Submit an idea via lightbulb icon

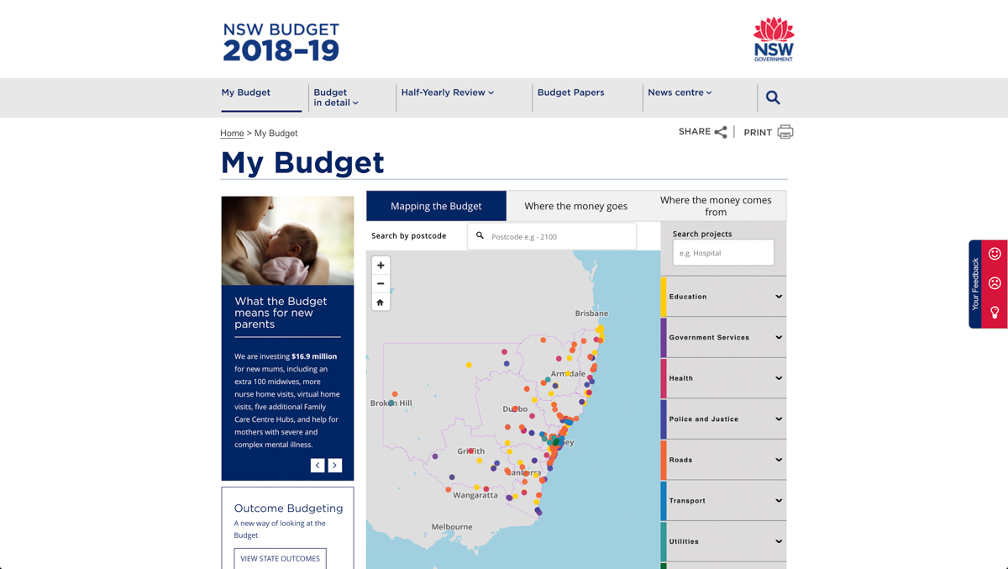tap(995, 313)
